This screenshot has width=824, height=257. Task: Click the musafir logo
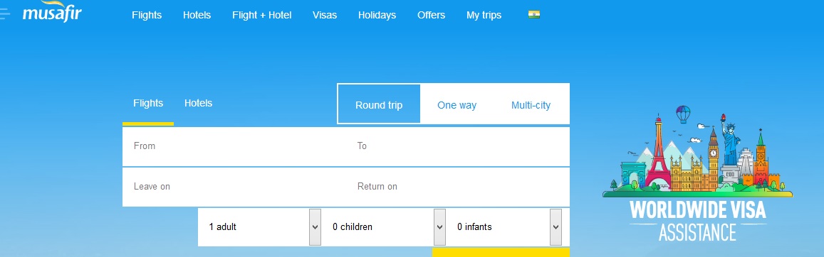[51, 13]
